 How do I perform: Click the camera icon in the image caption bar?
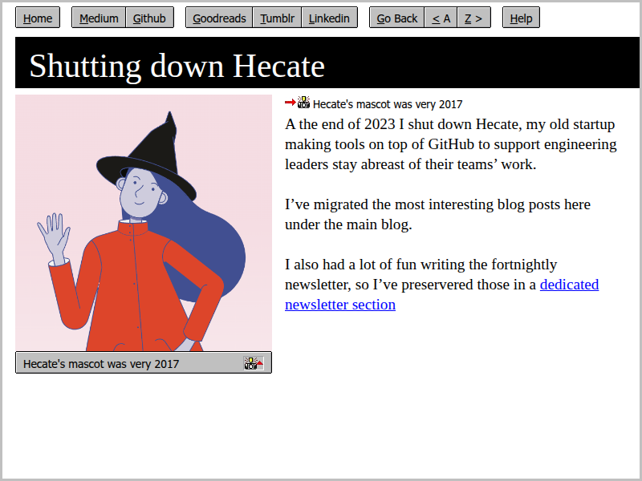(x=254, y=363)
